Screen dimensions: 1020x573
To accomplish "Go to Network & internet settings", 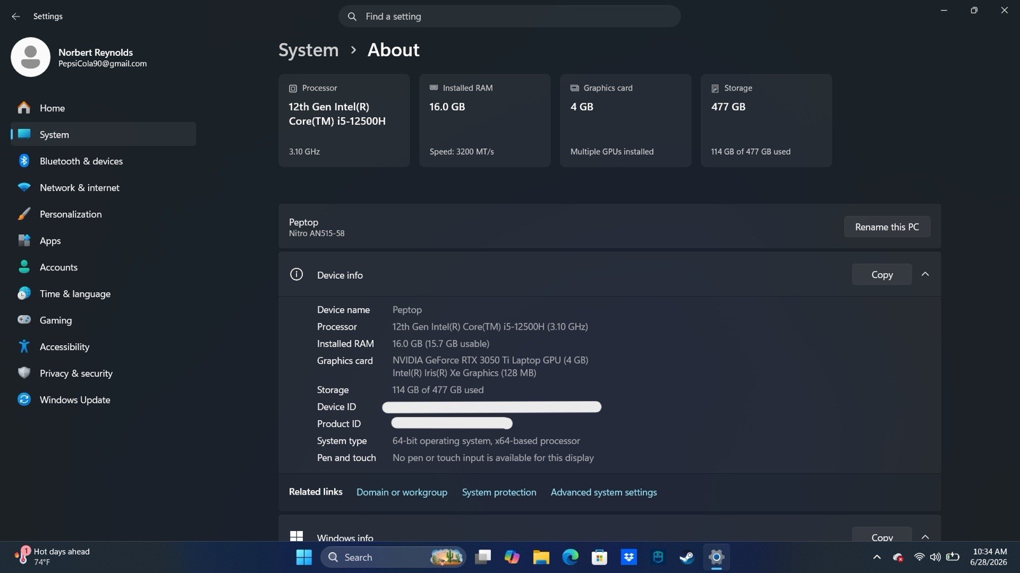I will (103, 188).
